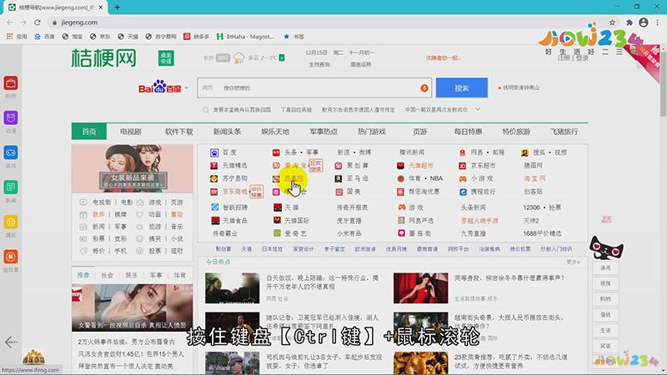
Task: Switch to the 首页 tab
Action: pyautogui.click(x=89, y=132)
